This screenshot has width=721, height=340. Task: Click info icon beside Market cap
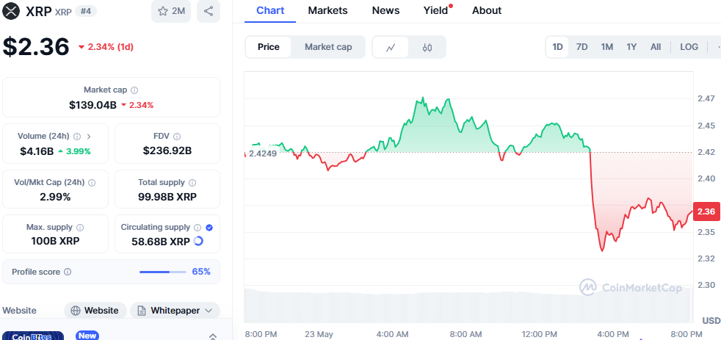[x=134, y=90]
